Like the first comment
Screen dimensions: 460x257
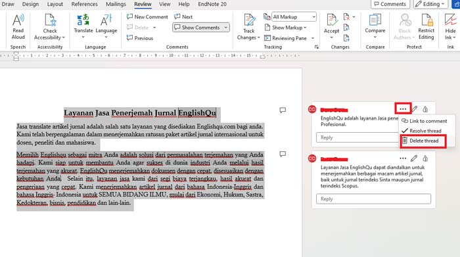pos(425,109)
